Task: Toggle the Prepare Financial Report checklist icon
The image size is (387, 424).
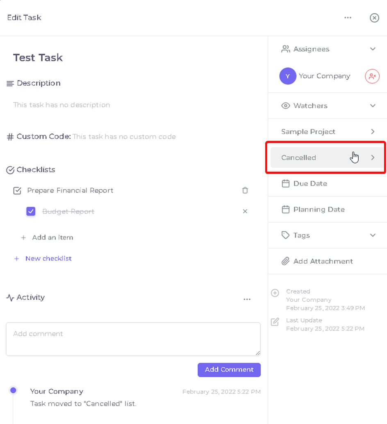Action: click(17, 191)
